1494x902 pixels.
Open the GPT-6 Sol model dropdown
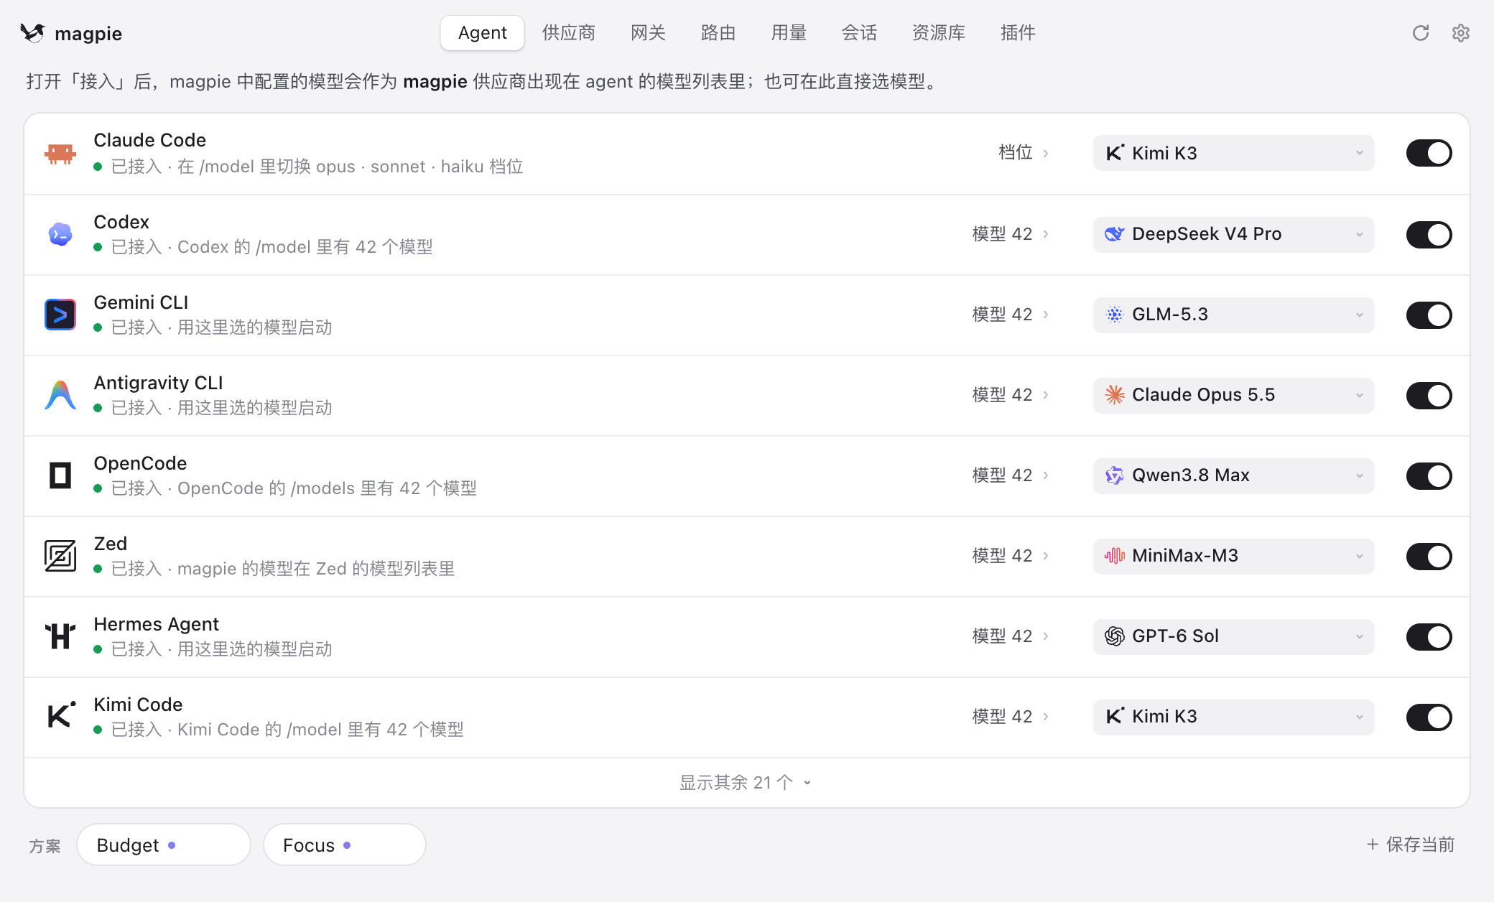click(x=1233, y=636)
